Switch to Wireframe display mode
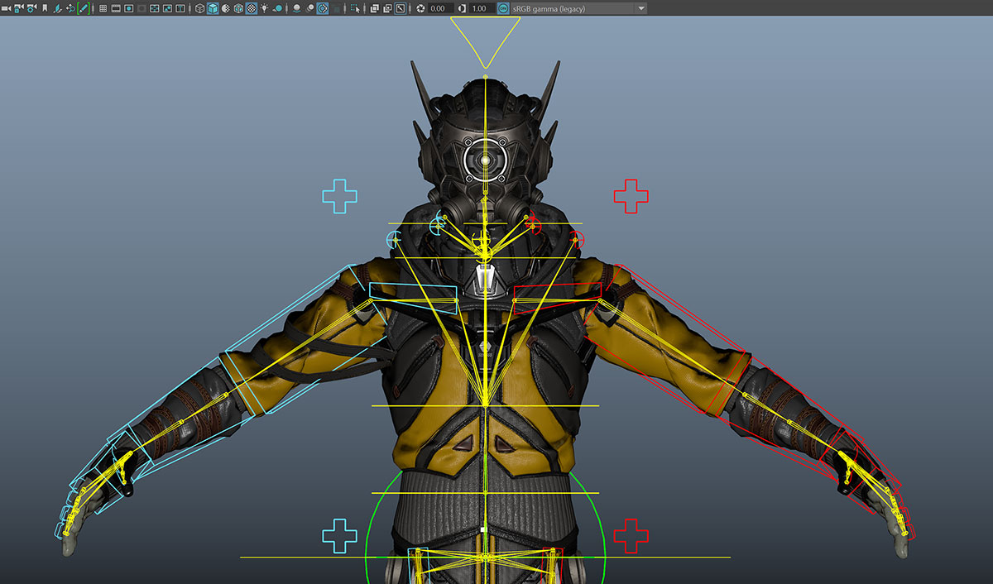 pyautogui.click(x=199, y=8)
